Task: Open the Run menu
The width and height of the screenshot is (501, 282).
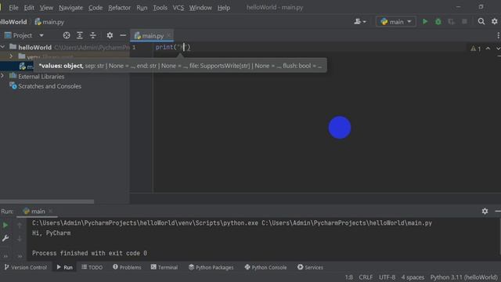Action: 142,7
